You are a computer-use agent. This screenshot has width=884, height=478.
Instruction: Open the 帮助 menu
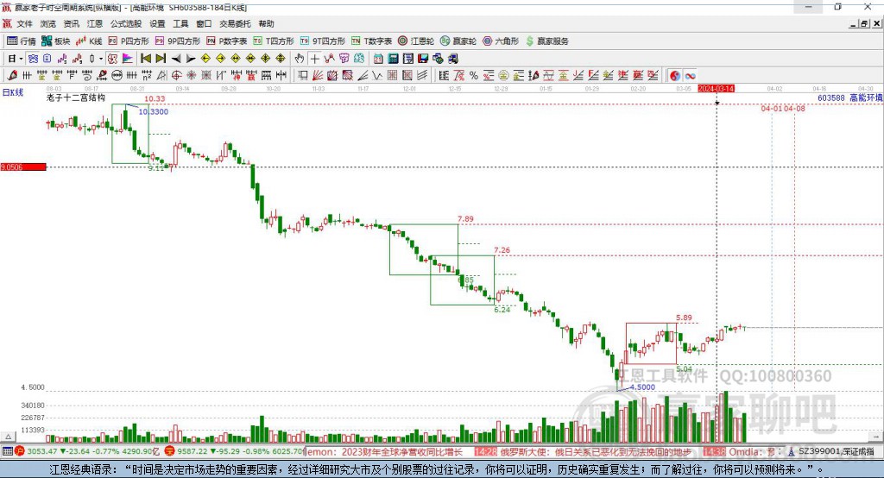tap(266, 23)
